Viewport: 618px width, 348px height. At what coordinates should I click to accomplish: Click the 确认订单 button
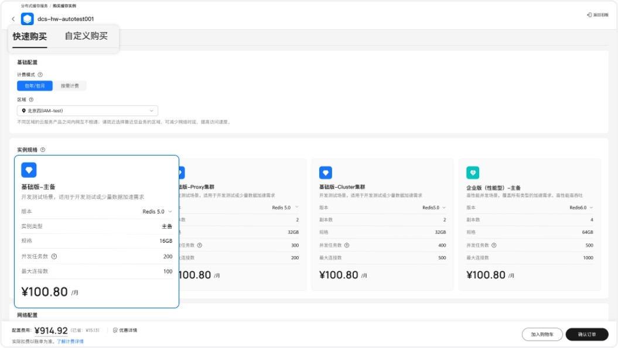[x=586, y=335]
